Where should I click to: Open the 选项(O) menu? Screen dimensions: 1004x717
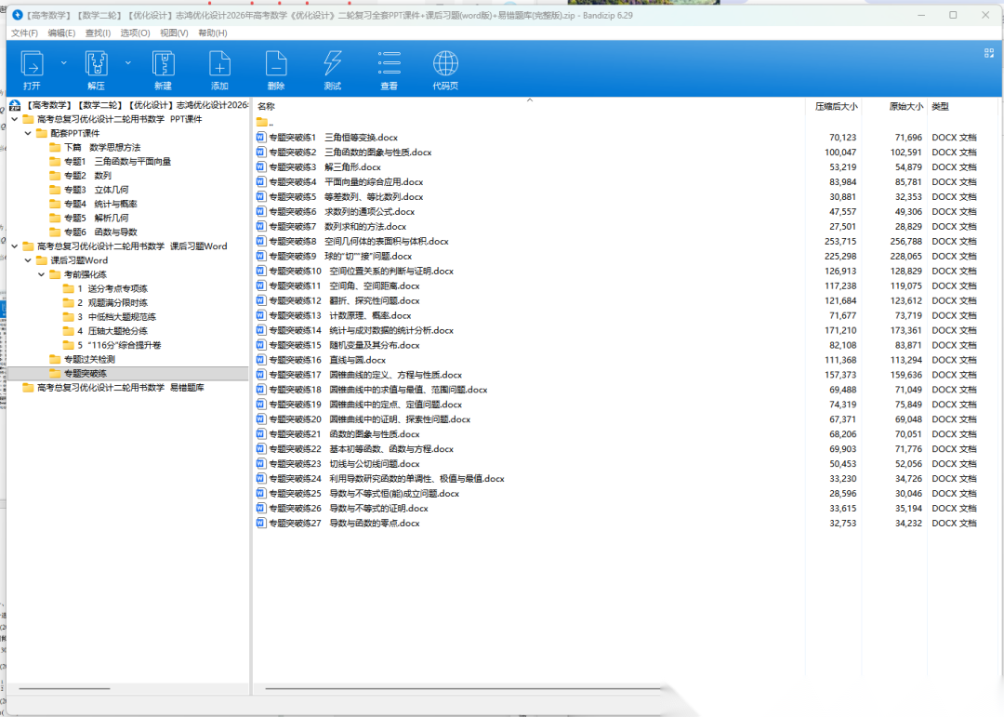[x=135, y=33]
